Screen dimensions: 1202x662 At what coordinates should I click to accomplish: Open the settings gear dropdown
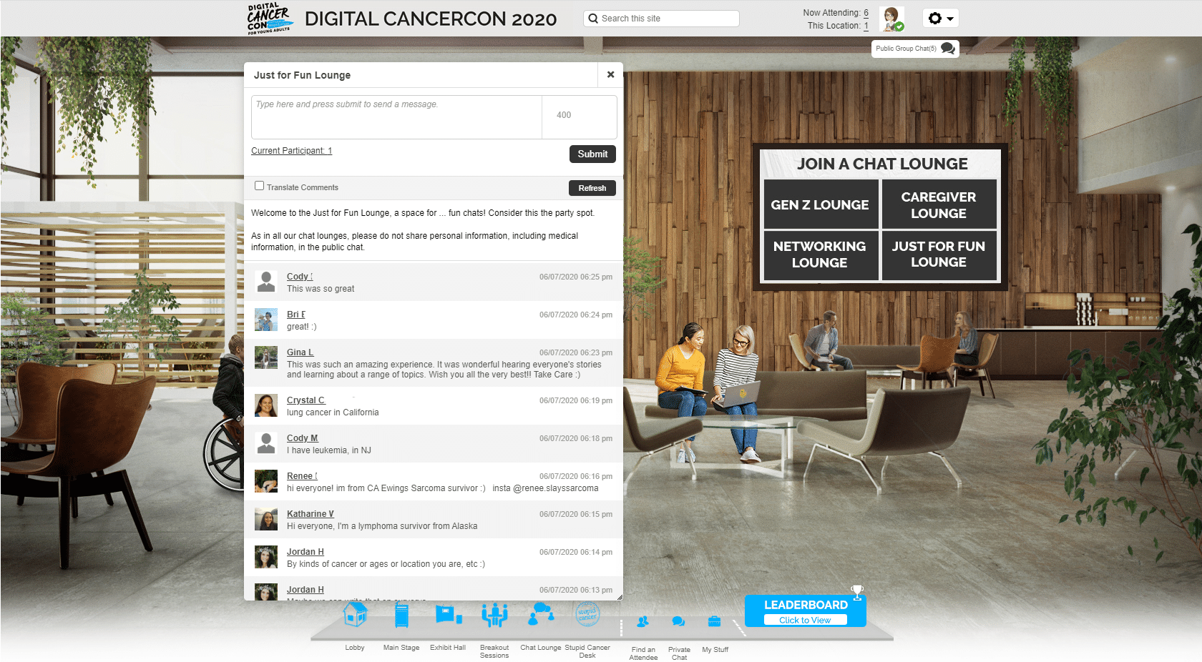click(x=940, y=19)
